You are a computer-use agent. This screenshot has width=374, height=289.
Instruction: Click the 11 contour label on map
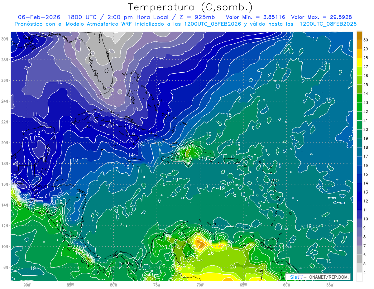pos(35,114)
